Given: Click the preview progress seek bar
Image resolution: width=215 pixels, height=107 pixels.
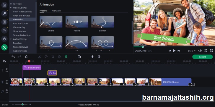Looking at the screenshot, I should (174, 47).
